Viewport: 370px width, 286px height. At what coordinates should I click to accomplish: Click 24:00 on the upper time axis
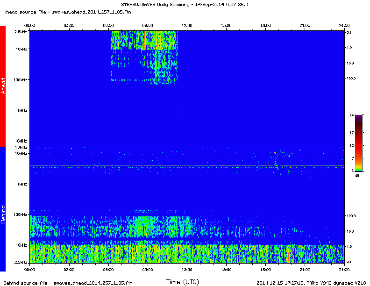point(344,26)
